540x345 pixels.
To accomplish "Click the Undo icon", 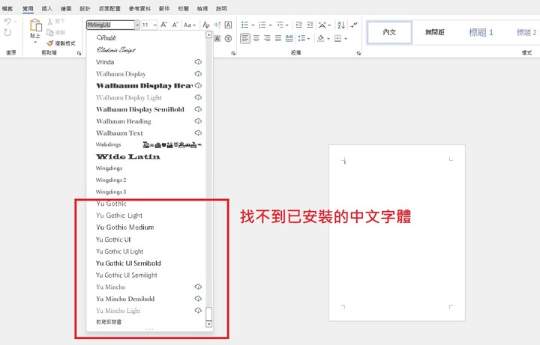I will click(7, 21).
